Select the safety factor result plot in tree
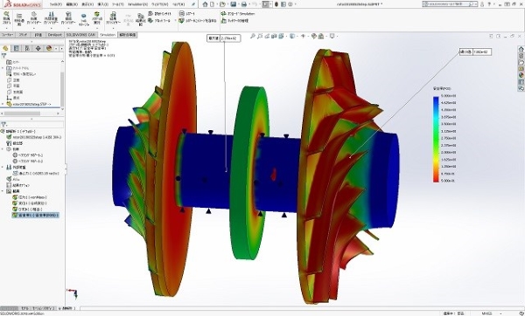The width and height of the screenshot is (525, 316). coord(36,215)
